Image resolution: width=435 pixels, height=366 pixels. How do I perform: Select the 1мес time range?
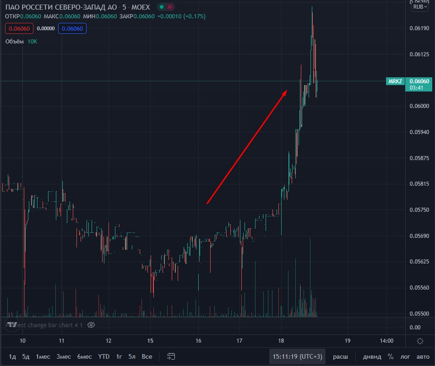[x=43, y=356]
